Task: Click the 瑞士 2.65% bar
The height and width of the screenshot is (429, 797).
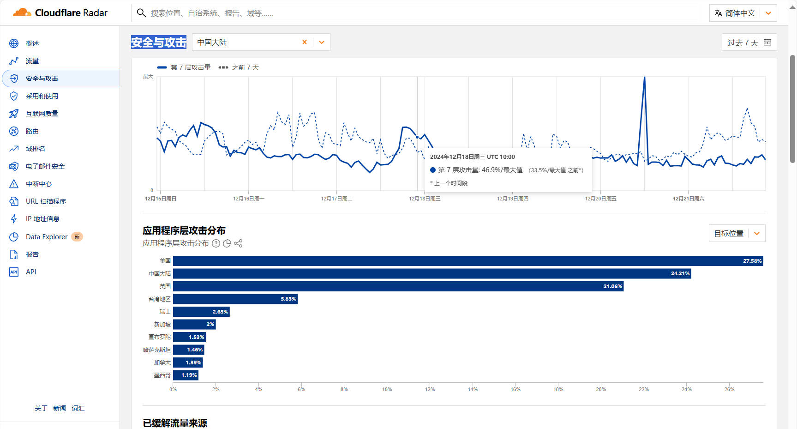Action: pyautogui.click(x=201, y=312)
